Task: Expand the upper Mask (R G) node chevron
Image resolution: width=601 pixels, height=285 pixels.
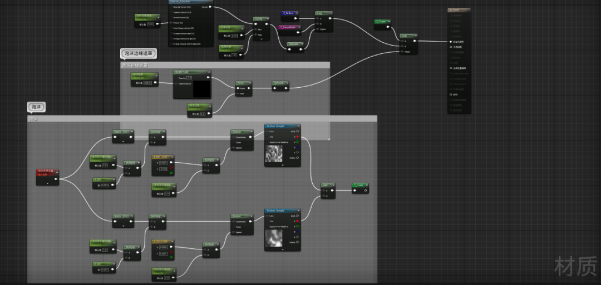Action: click(x=123, y=141)
